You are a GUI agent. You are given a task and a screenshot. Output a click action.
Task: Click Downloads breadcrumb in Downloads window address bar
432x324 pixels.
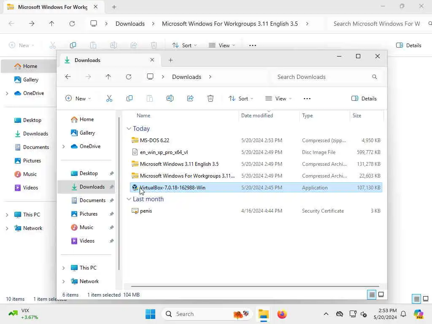186,77
